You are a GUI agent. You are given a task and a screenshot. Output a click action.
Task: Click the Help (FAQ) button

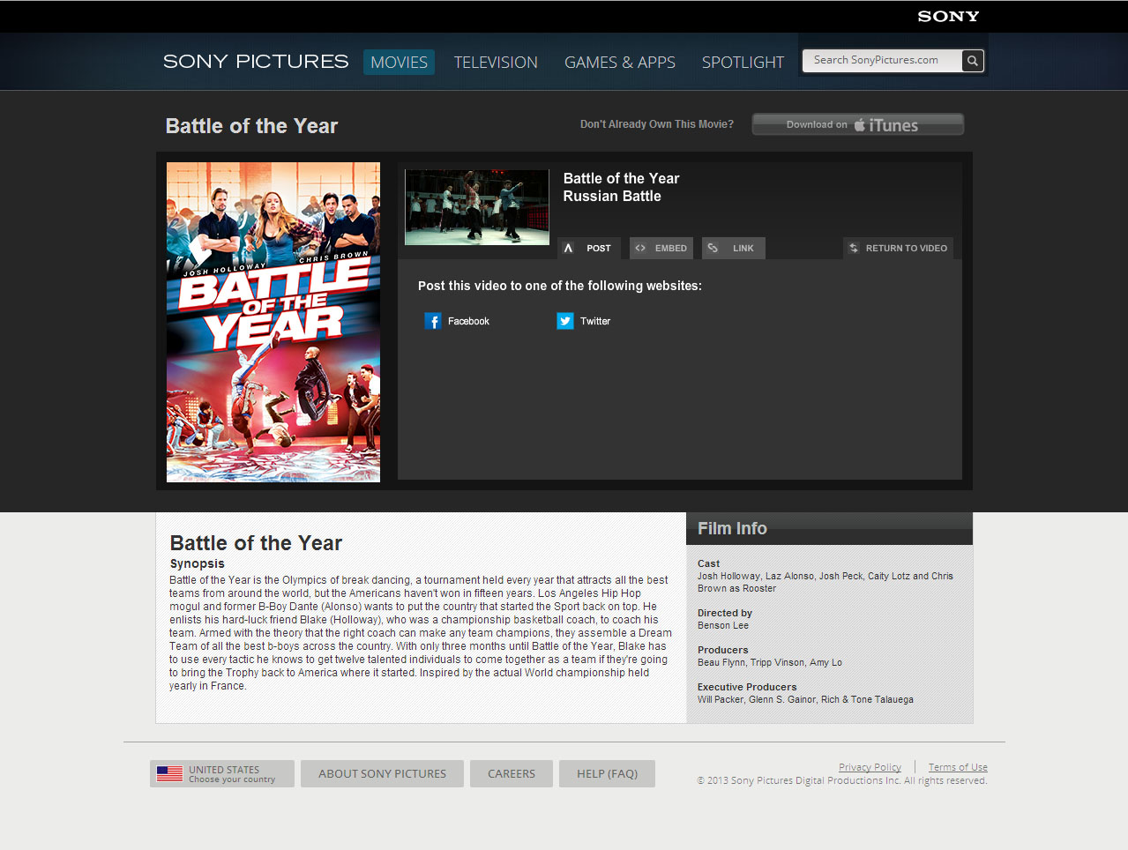click(607, 773)
